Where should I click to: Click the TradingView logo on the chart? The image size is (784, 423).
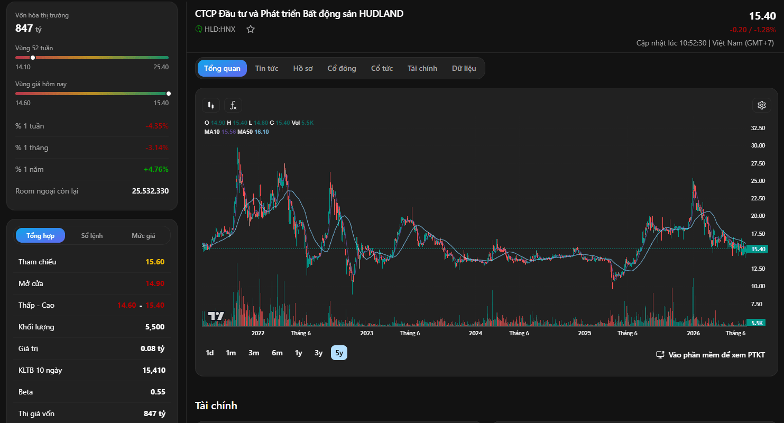(216, 316)
